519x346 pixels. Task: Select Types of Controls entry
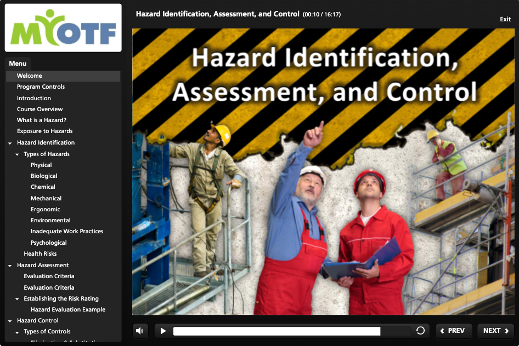point(47,331)
